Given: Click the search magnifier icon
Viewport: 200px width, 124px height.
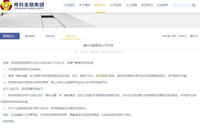Looking at the screenshot, I should 194,5.
